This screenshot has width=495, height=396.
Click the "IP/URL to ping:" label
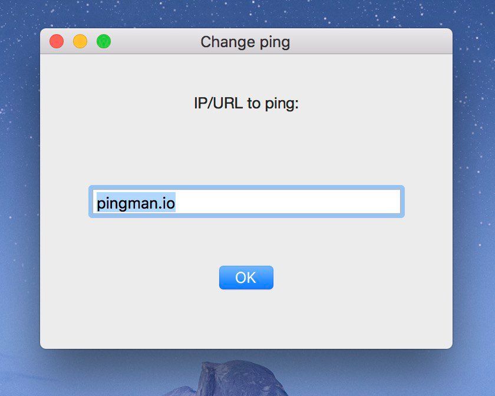pyautogui.click(x=246, y=104)
